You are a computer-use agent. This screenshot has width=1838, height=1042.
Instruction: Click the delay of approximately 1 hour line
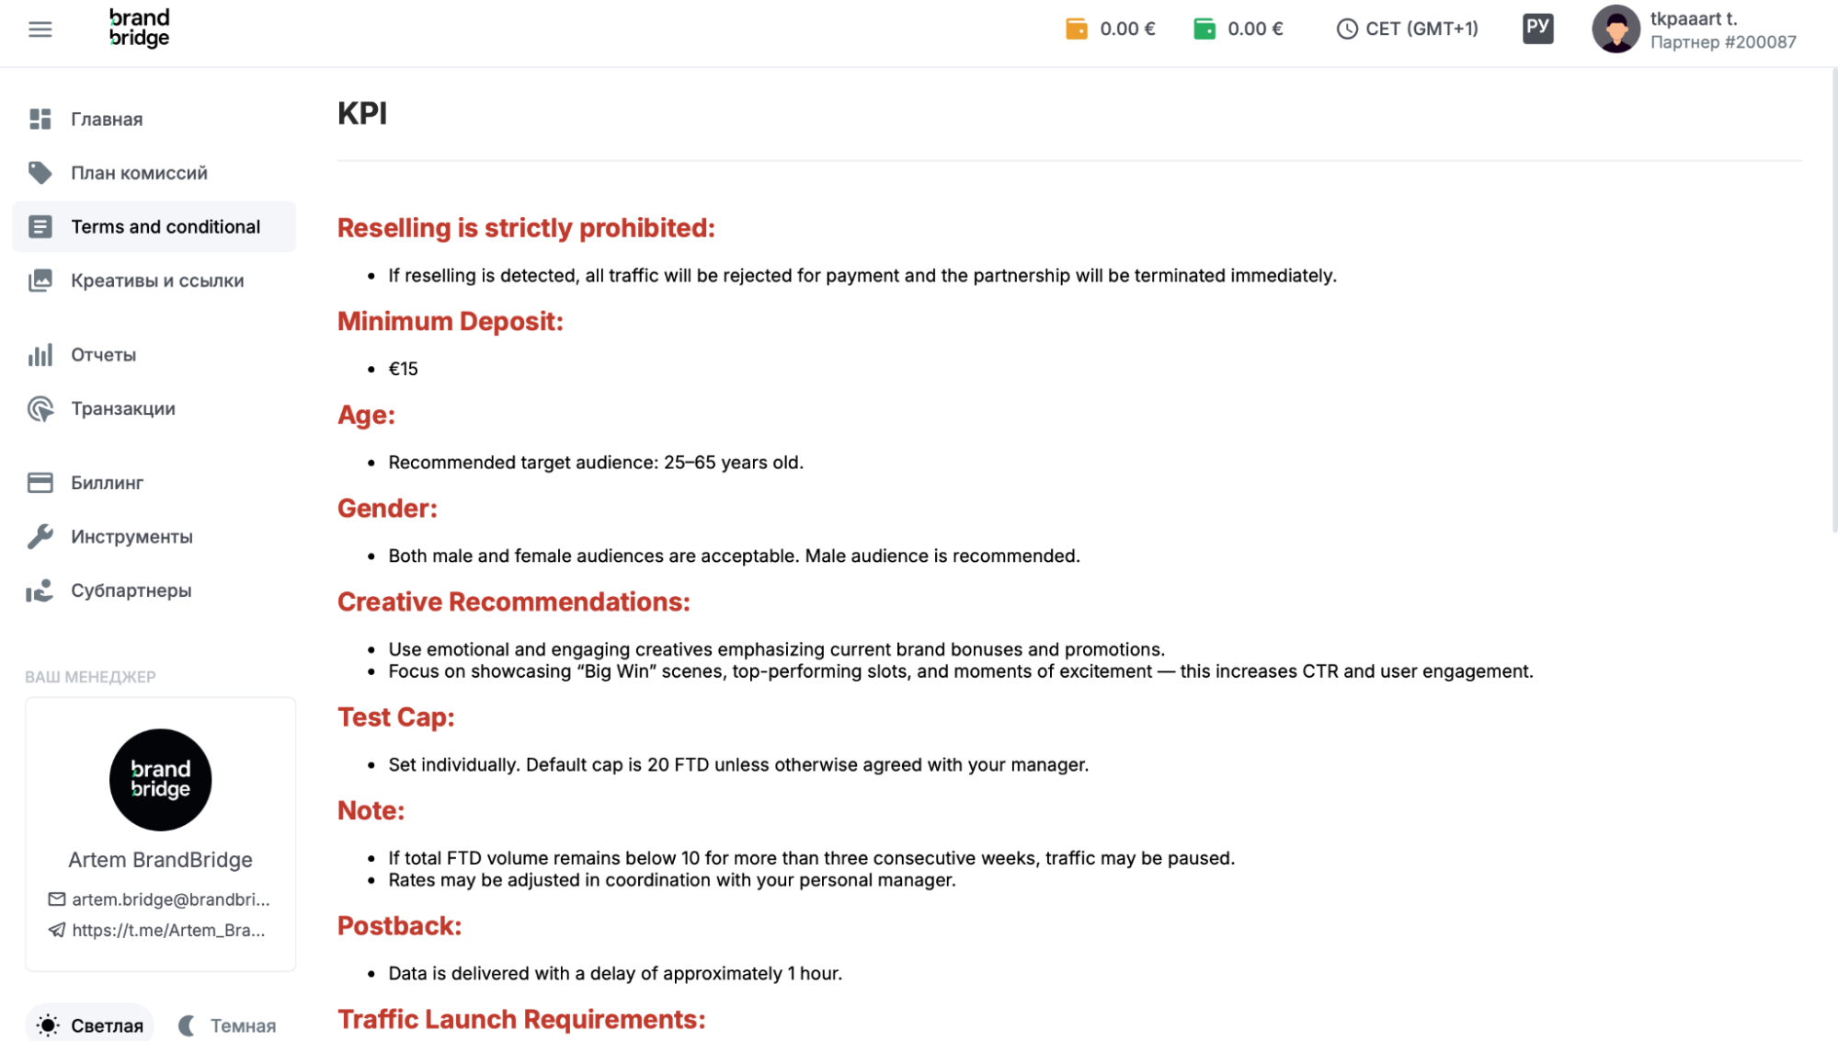(x=615, y=974)
